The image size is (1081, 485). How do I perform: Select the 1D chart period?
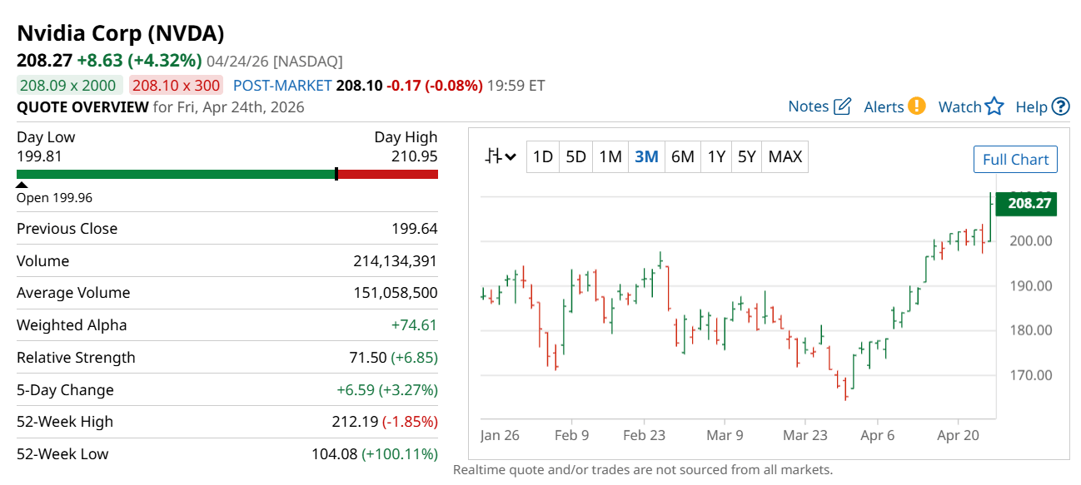point(543,156)
